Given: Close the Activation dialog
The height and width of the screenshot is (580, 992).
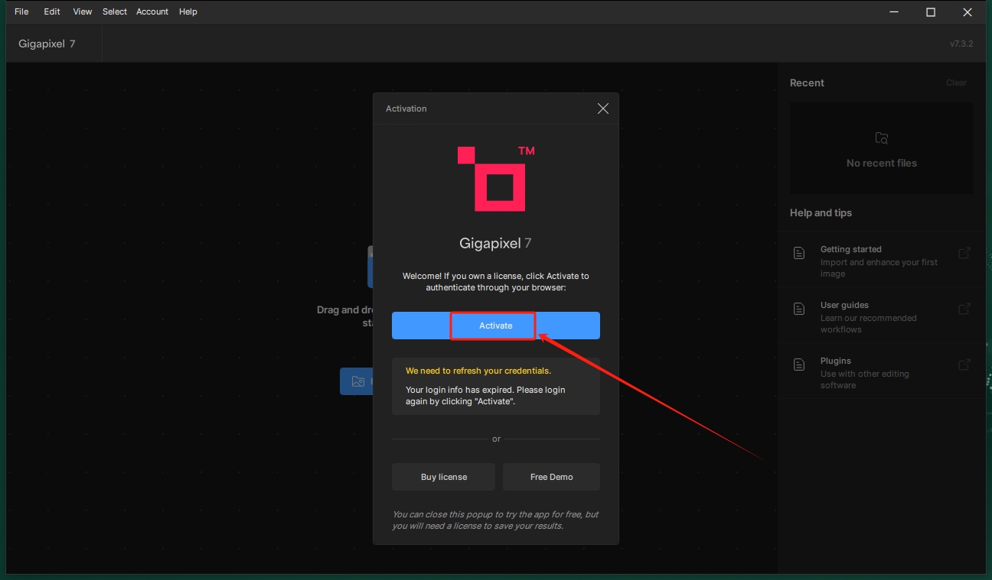Looking at the screenshot, I should (603, 109).
